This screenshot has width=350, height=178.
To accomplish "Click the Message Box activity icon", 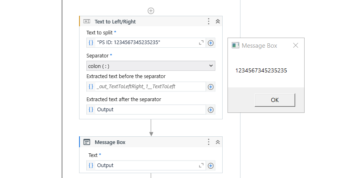I will [87, 142].
